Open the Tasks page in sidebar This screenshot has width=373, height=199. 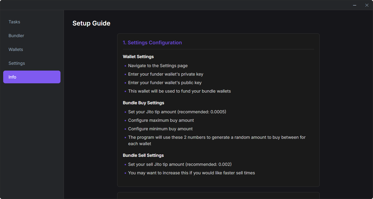[x=32, y=22]
